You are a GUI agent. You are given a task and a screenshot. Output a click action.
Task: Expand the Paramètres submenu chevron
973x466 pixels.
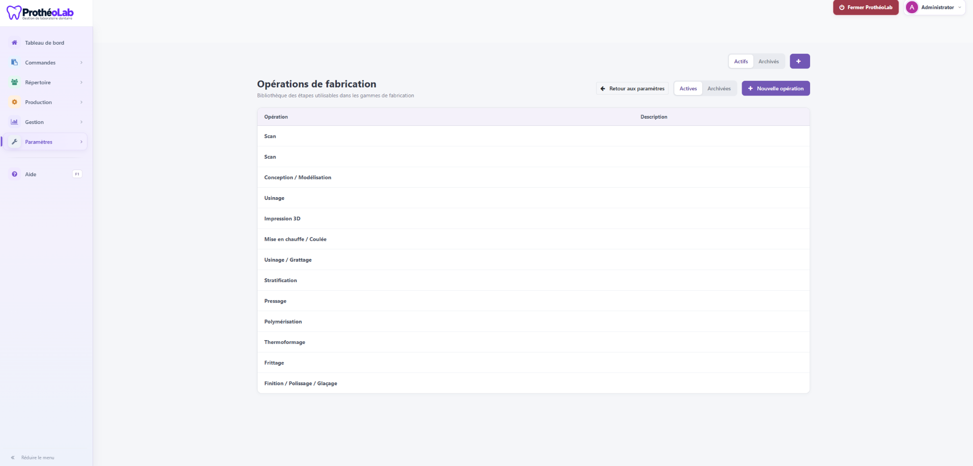[x=81, y=142]
